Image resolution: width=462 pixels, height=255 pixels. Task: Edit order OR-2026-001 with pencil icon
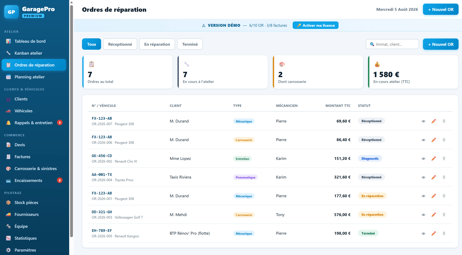(x=434, y=196)
